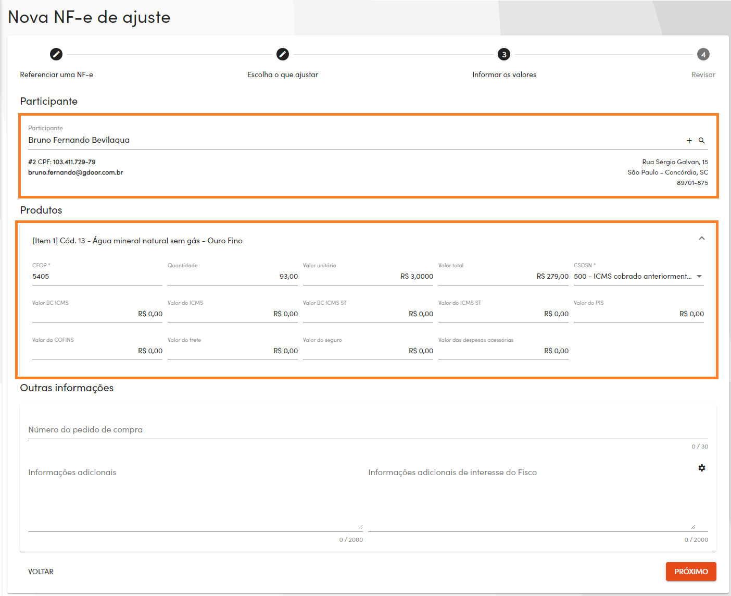Image resolution: width=731 pixels, height=596 pixels.
Task: Click the Produtos section heading
Action: pos(41,210)
